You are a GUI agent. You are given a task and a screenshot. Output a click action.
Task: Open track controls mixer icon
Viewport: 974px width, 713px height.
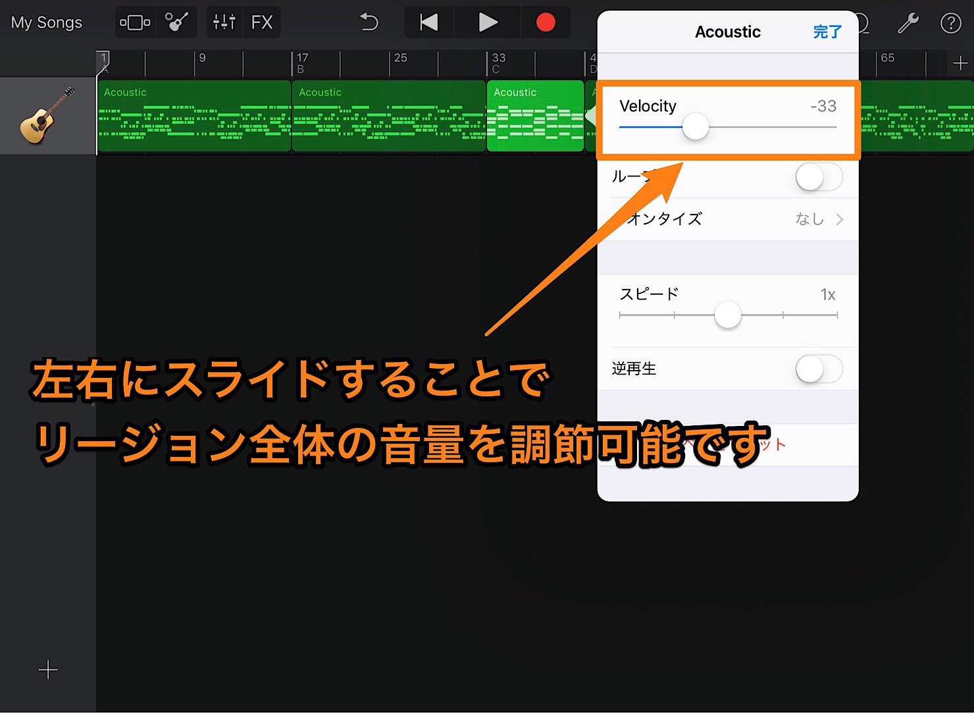[x=224, y=22]
